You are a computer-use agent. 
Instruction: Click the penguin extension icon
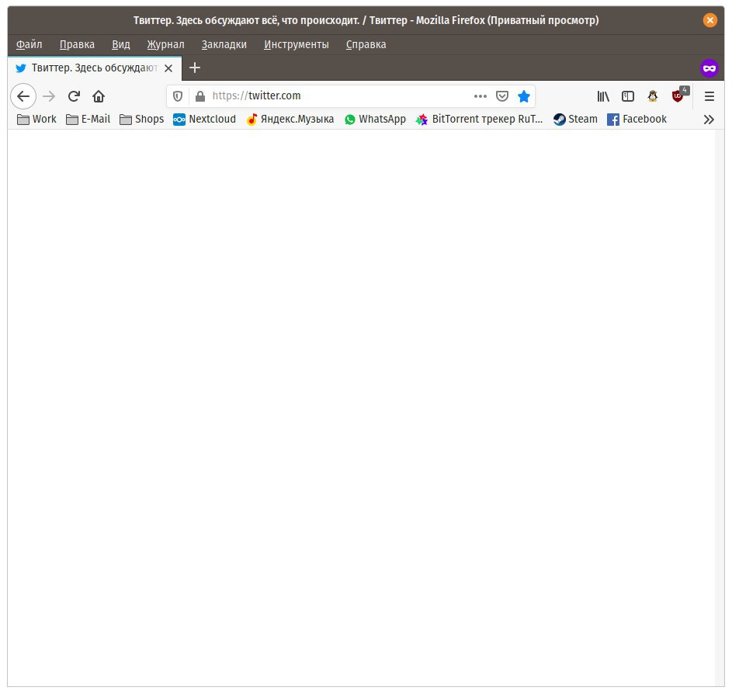pos(653,96)
